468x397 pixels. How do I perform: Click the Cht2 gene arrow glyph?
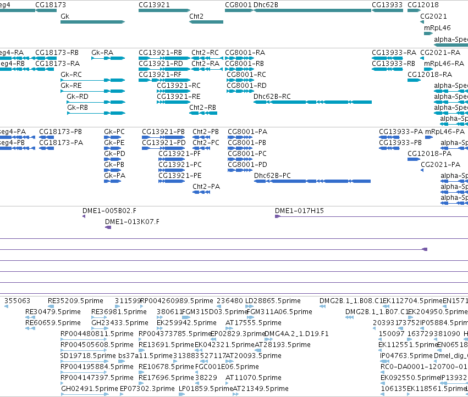[206, 22]
